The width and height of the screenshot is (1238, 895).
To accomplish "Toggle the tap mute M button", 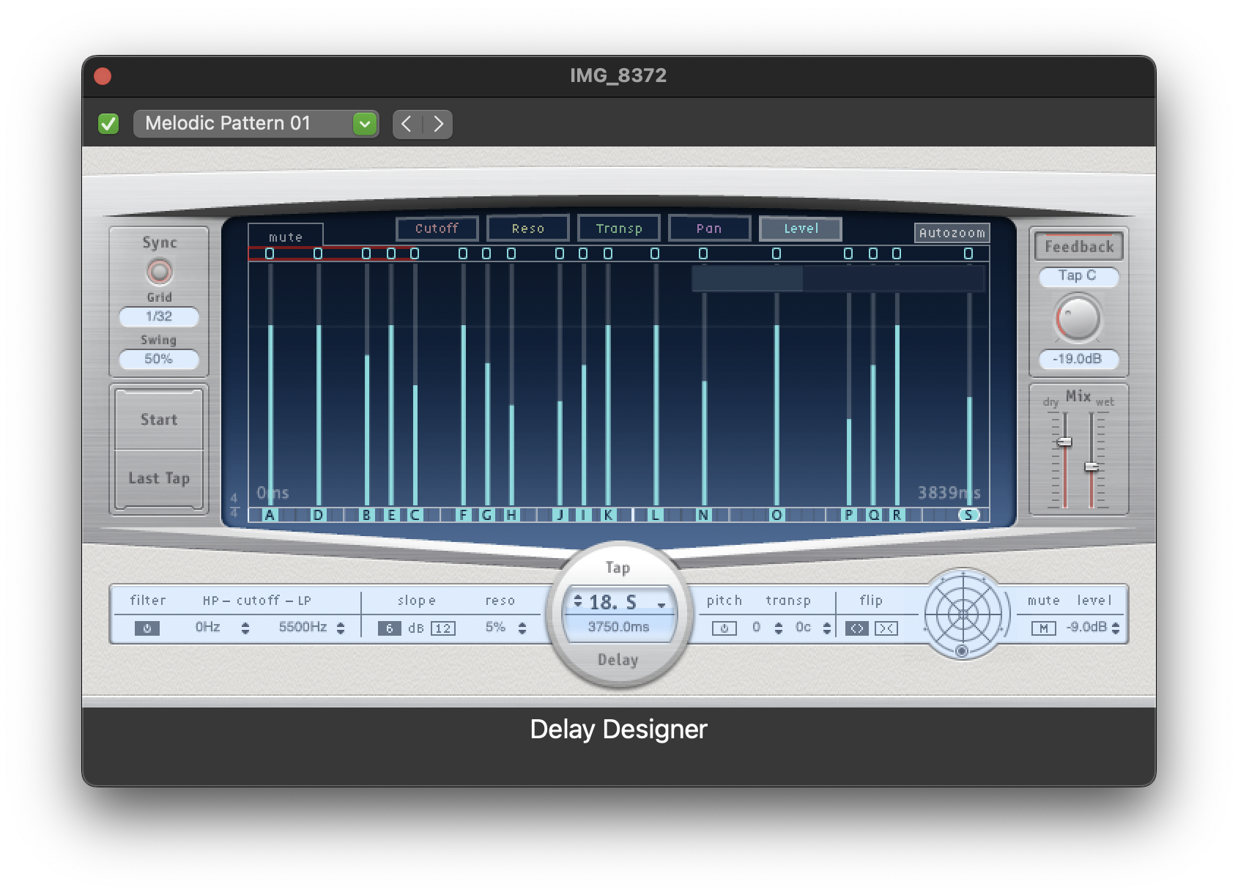I will tap(1044, 628).
